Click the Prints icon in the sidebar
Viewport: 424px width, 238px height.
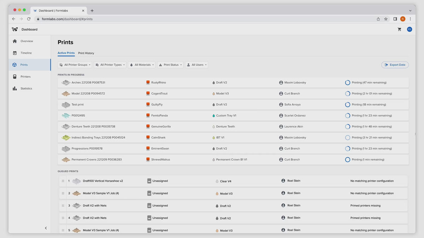(14, 65)
